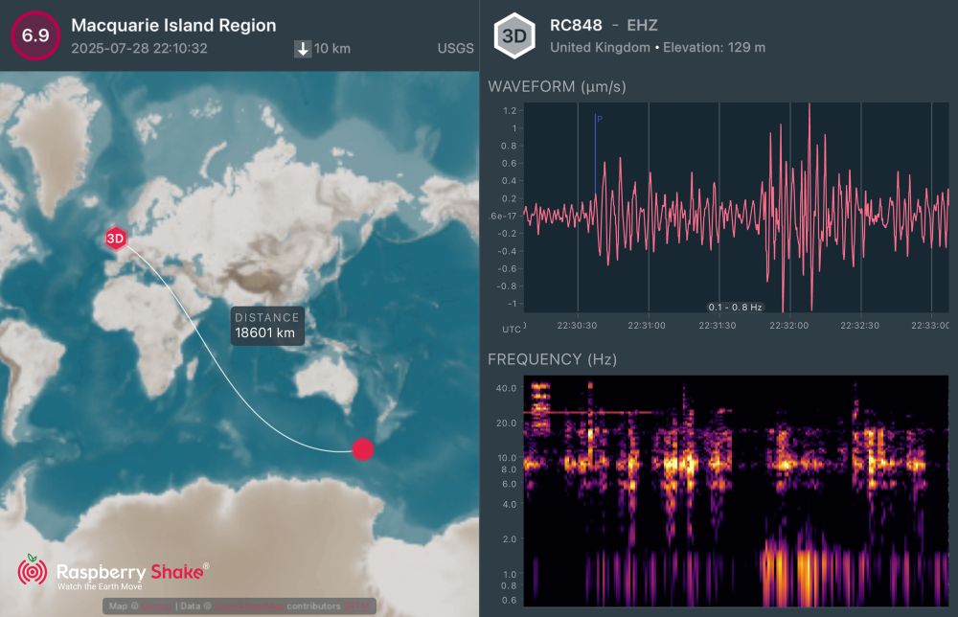The height and width of the screenshot is (617, 958).
Task: Click the RC848 station name
Action: (x=576, y=25)
